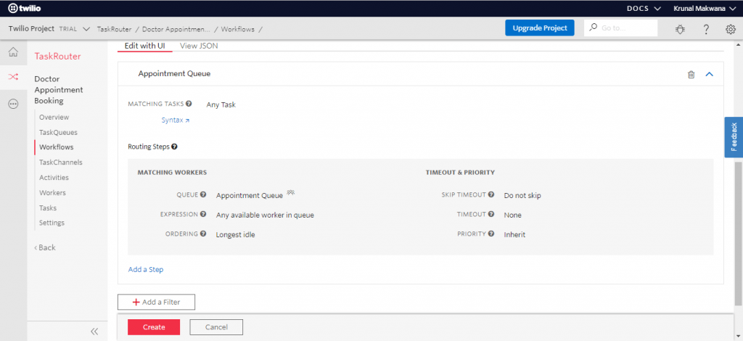This screenshot has height=341, width=743.
Task: Open the settings gear icon
Action: tap(730, 29)
